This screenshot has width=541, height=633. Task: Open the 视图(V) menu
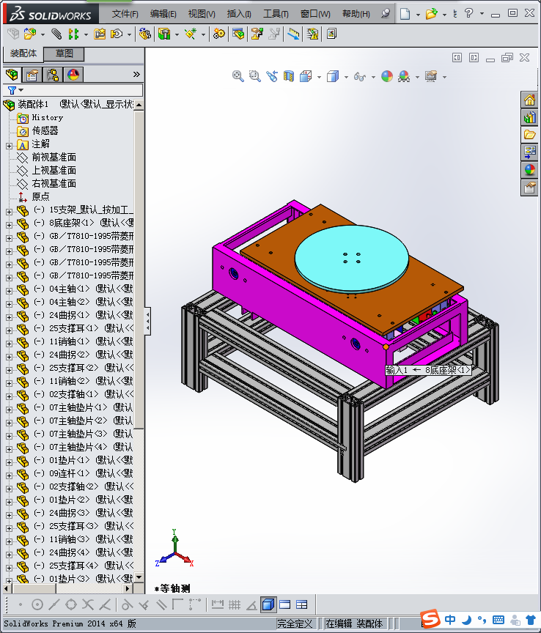pyautogui.click(x=202, y=14)
